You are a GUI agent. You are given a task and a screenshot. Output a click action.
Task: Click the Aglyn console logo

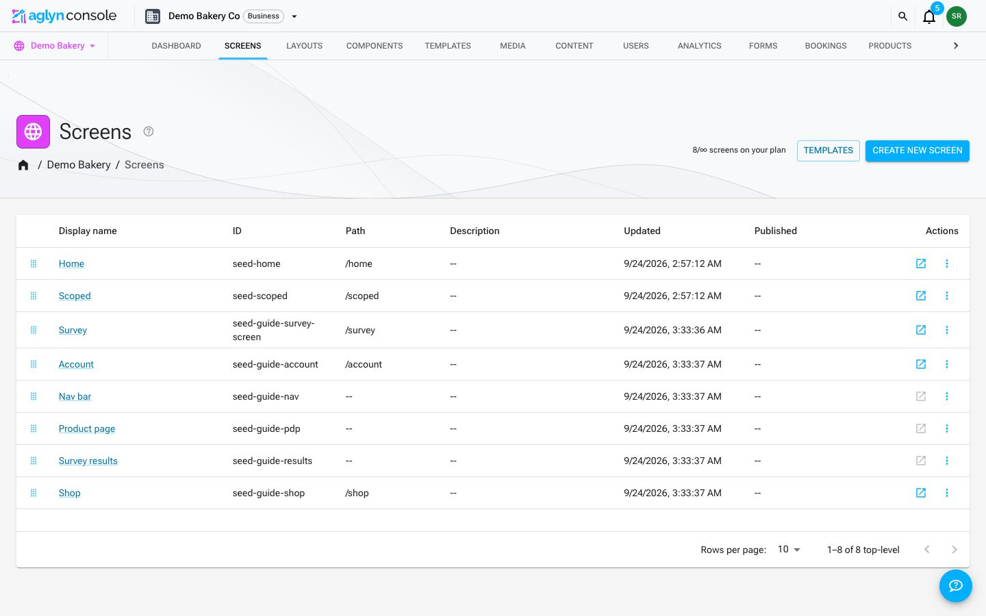pyautogui.click(x=64, y=16)
